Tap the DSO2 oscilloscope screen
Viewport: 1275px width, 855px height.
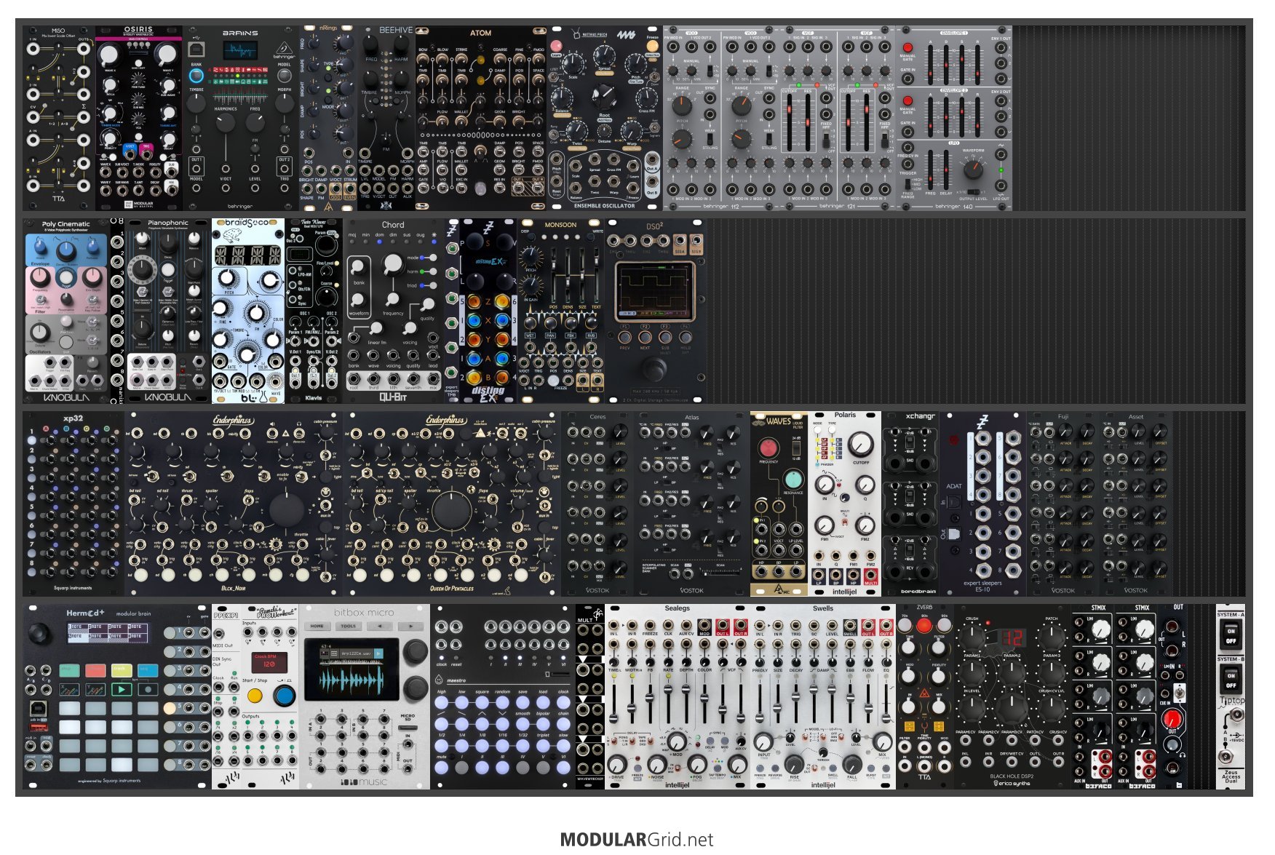point(654,290)
